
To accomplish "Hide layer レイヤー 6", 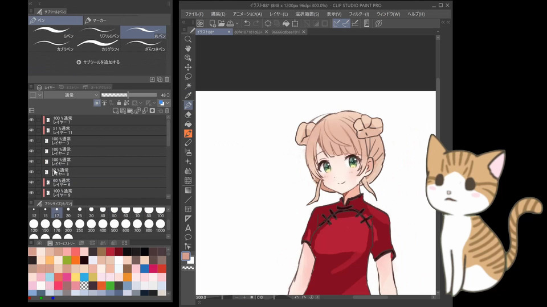I will (31, 182).
